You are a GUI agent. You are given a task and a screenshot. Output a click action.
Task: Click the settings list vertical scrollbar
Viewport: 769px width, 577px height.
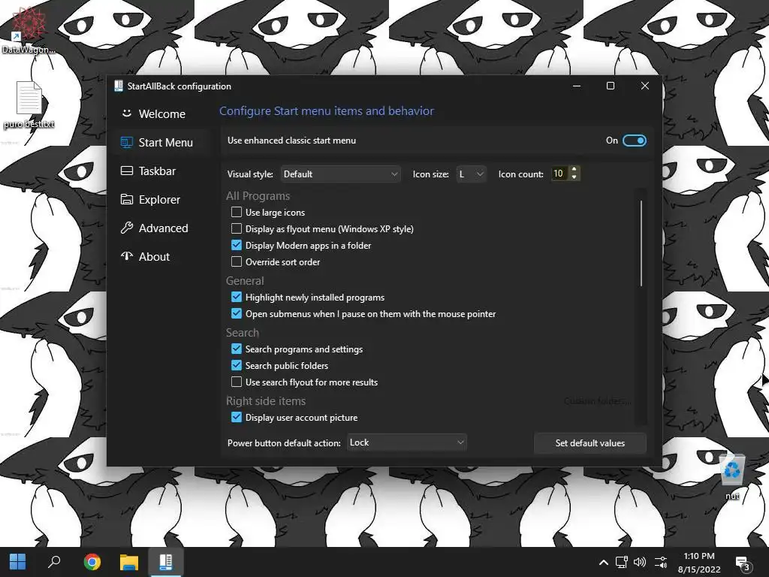641,243
